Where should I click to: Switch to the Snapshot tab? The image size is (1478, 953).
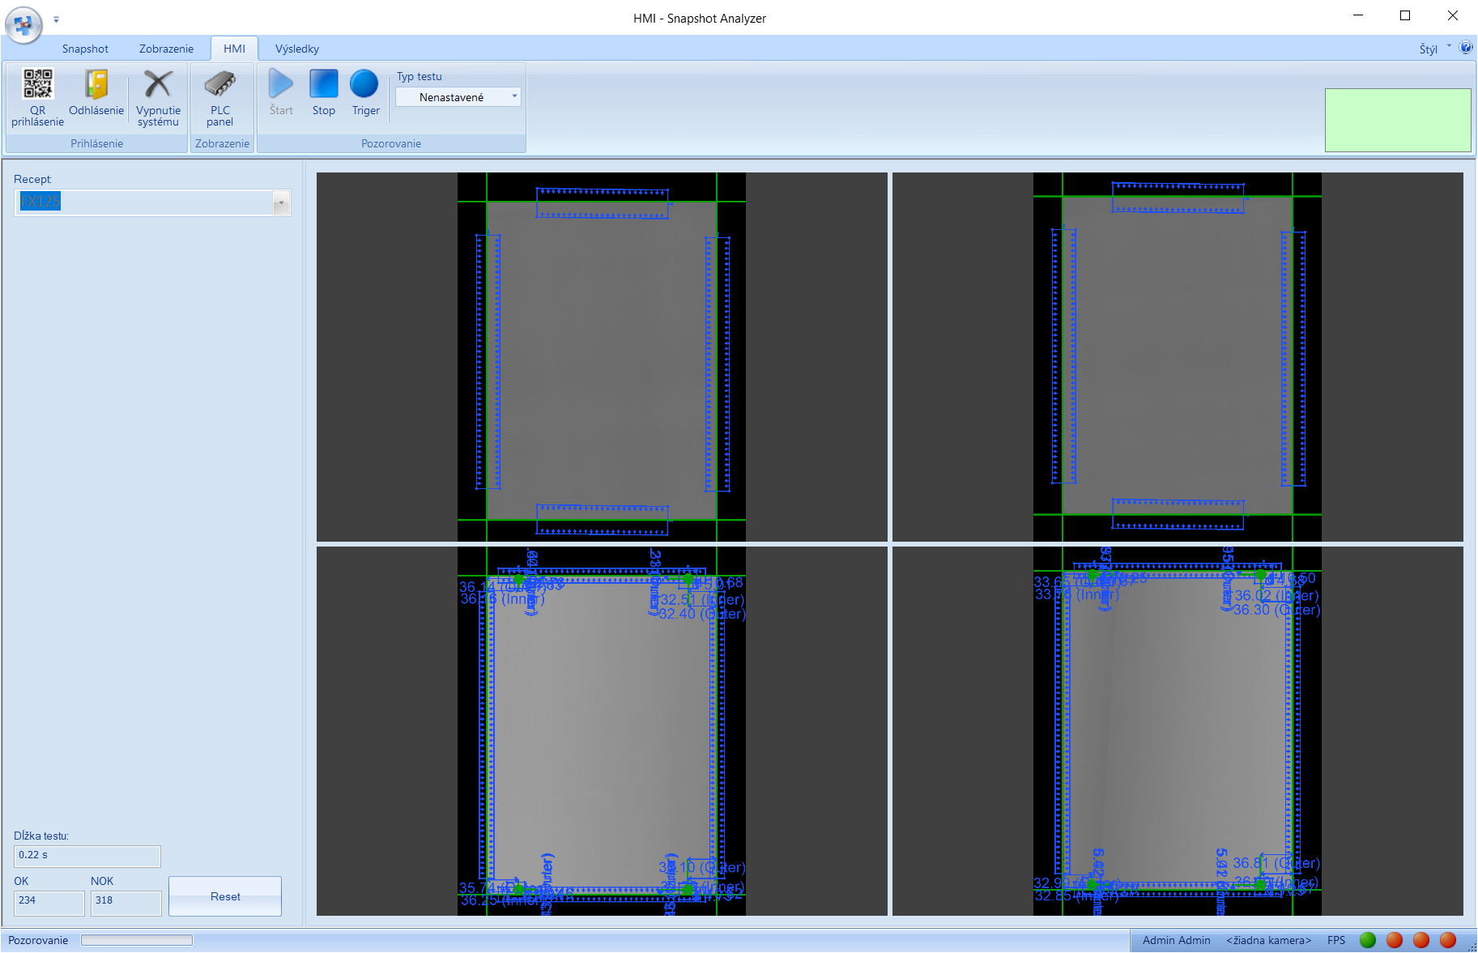point(85,49)
